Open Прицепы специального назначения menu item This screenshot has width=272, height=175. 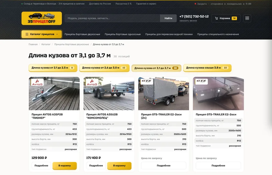point(218,34)
